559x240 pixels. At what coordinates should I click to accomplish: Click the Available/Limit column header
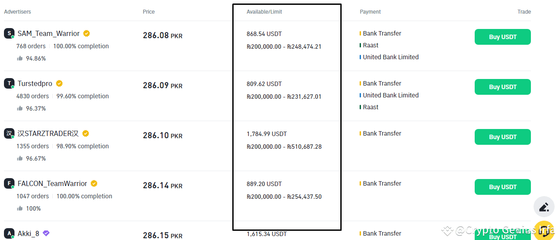point(264,12)
